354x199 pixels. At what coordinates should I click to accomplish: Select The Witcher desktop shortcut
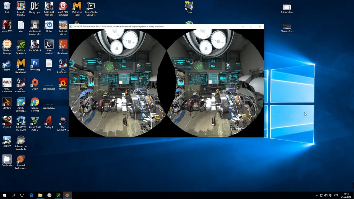63,124
